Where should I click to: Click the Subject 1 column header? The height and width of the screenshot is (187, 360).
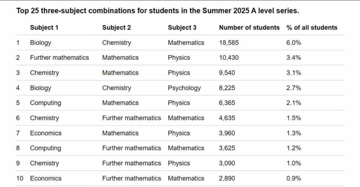point(44,28)
